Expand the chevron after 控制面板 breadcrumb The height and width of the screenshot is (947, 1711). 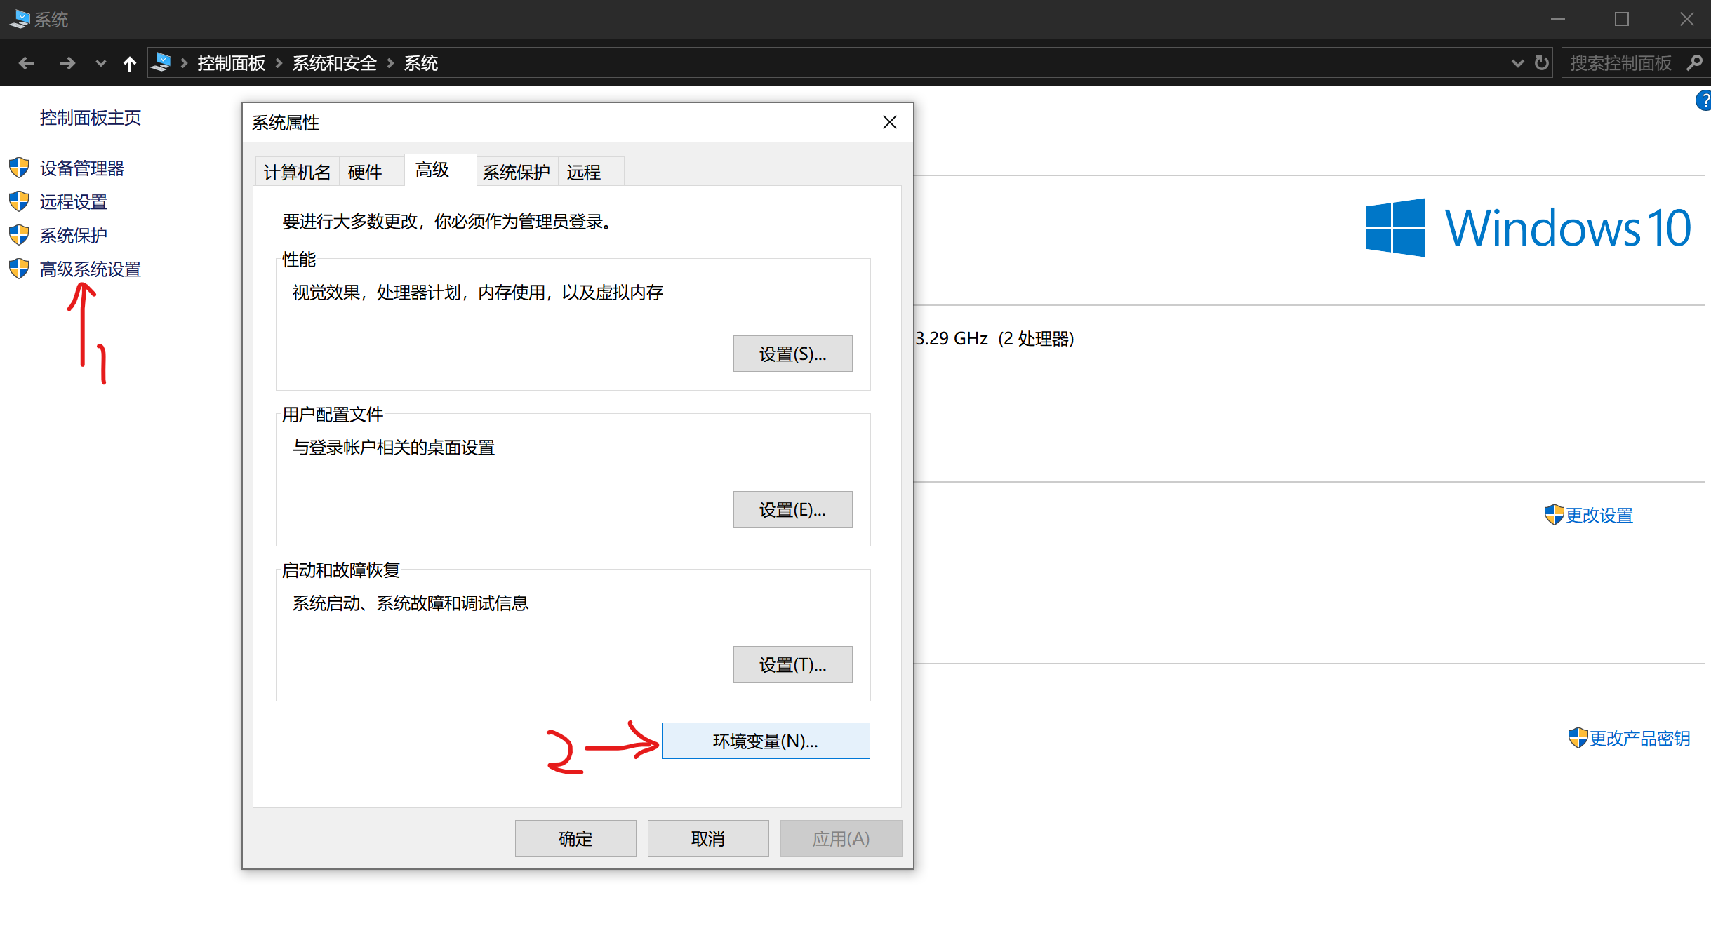(279, 63)
